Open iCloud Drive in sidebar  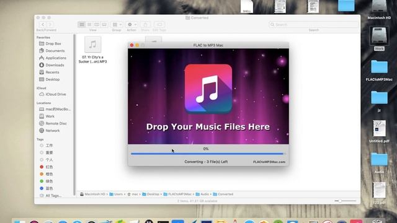click(53, 94)
